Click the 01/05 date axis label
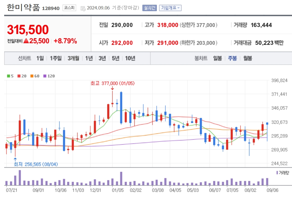Screen dimensions: 292x197 118,190
